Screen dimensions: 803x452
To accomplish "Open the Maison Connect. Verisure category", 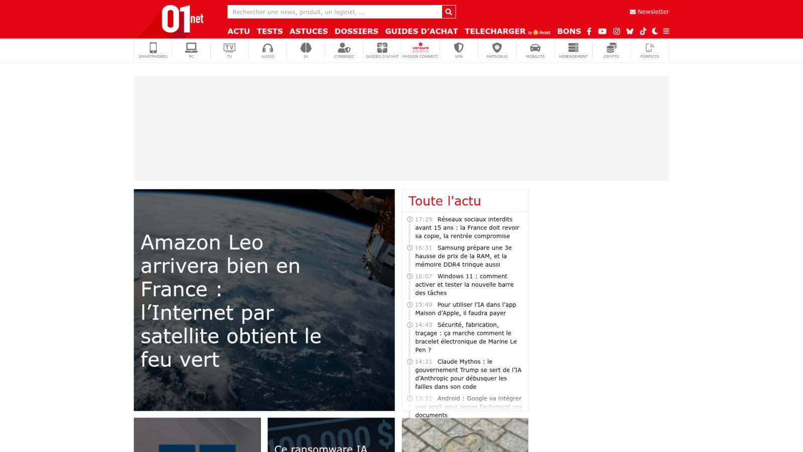I will (x=421, y=50).
